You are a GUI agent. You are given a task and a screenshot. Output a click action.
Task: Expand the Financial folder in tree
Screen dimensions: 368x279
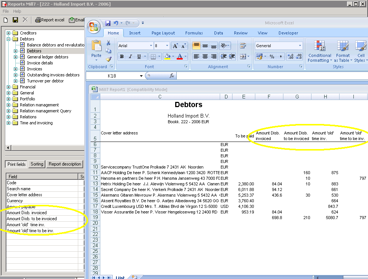[9, 87]
